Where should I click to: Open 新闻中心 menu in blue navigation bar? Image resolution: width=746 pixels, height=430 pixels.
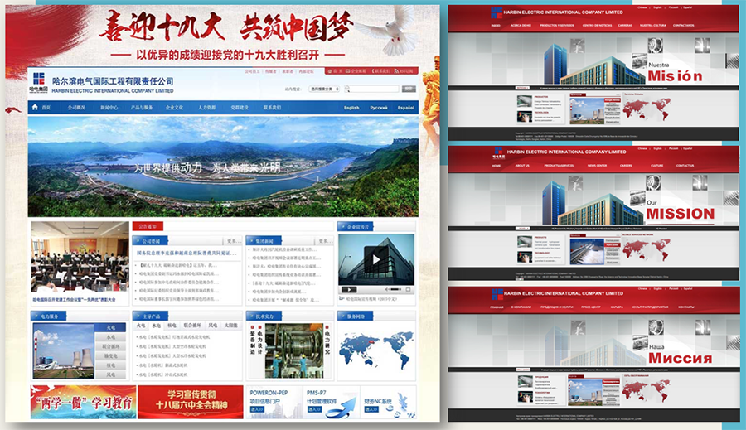pos(109,108)
